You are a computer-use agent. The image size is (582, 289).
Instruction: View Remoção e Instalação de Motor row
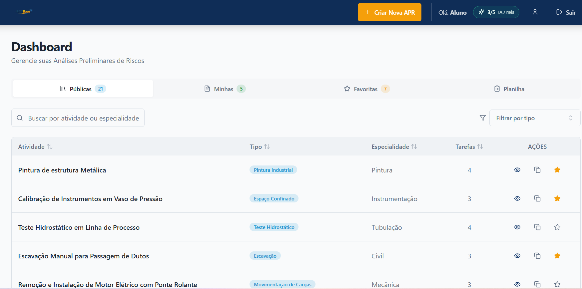517,284
